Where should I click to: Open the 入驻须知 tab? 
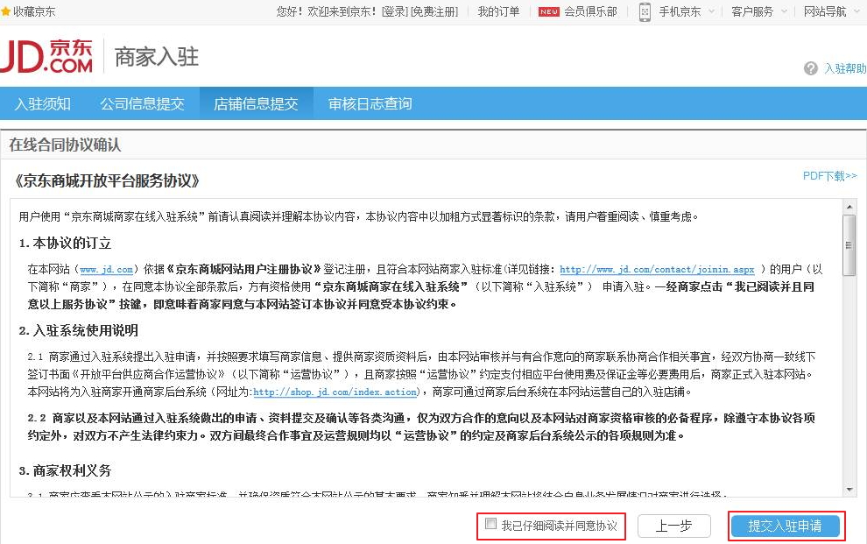pyautogui.click(x=43, y=103)
